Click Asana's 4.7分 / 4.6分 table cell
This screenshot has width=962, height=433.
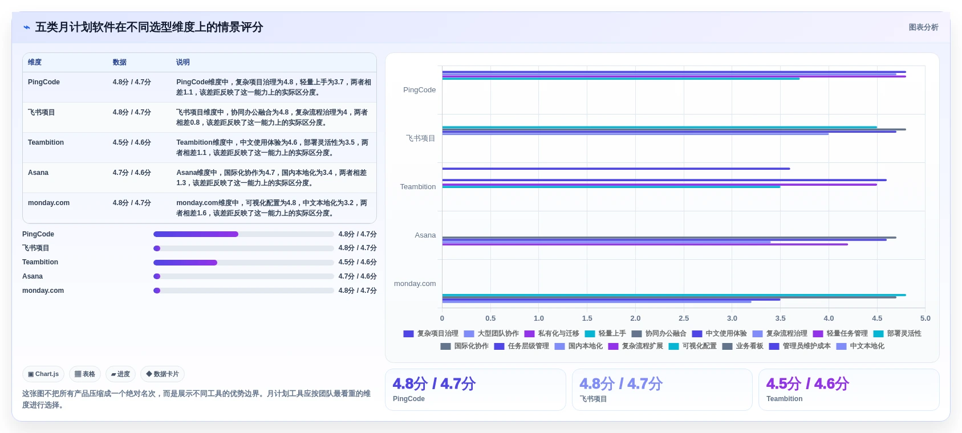tap(132, 173)
